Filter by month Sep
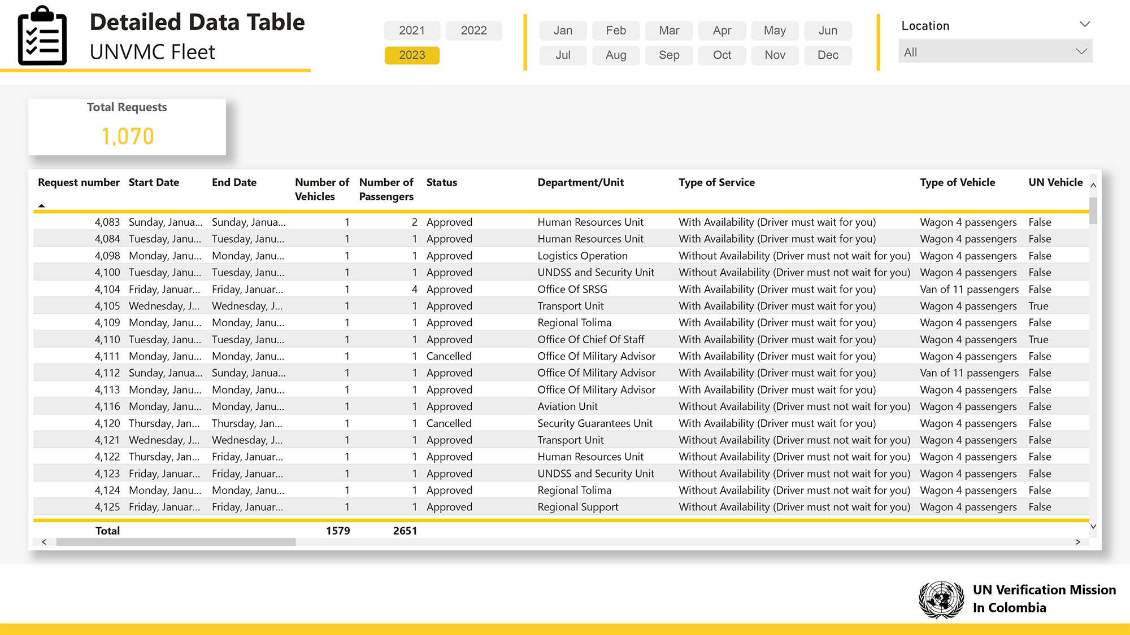This screenshot has width=1130, height=635. (669, 55)
